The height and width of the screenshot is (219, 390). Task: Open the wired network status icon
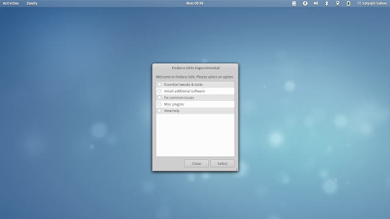tap(338, 4)
